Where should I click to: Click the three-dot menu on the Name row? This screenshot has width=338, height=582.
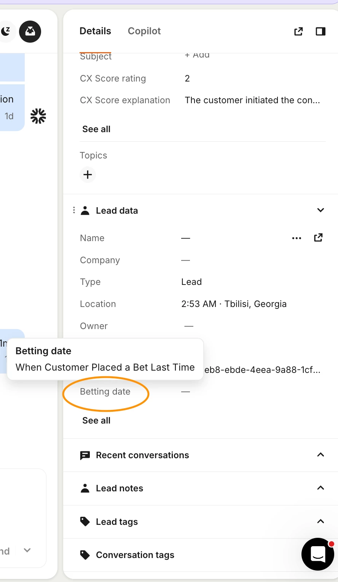coord(297,238)
